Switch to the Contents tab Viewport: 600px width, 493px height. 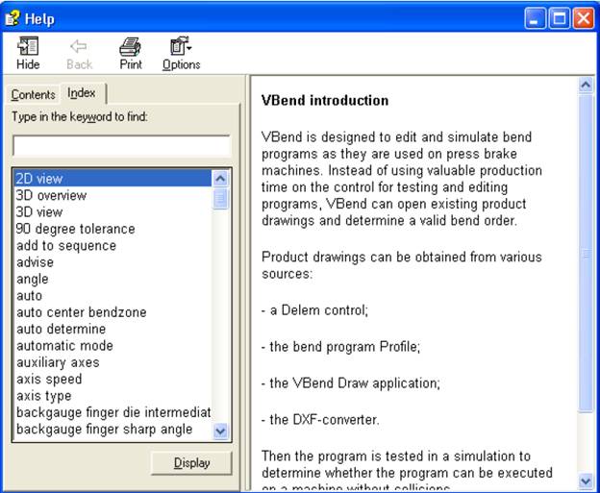pyautogui.click(x=33, y=94)
